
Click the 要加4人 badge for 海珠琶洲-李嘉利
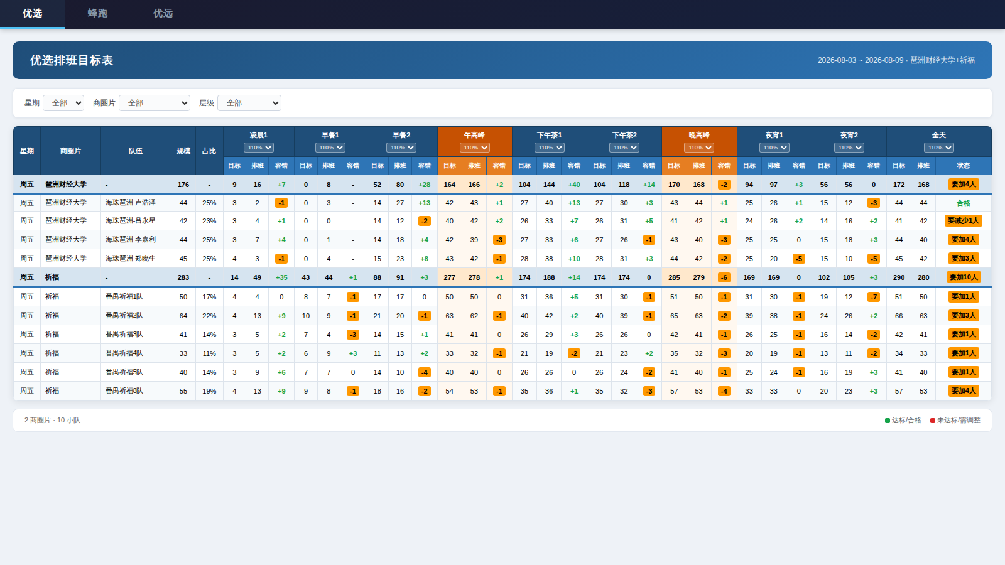tap(964, 240)
